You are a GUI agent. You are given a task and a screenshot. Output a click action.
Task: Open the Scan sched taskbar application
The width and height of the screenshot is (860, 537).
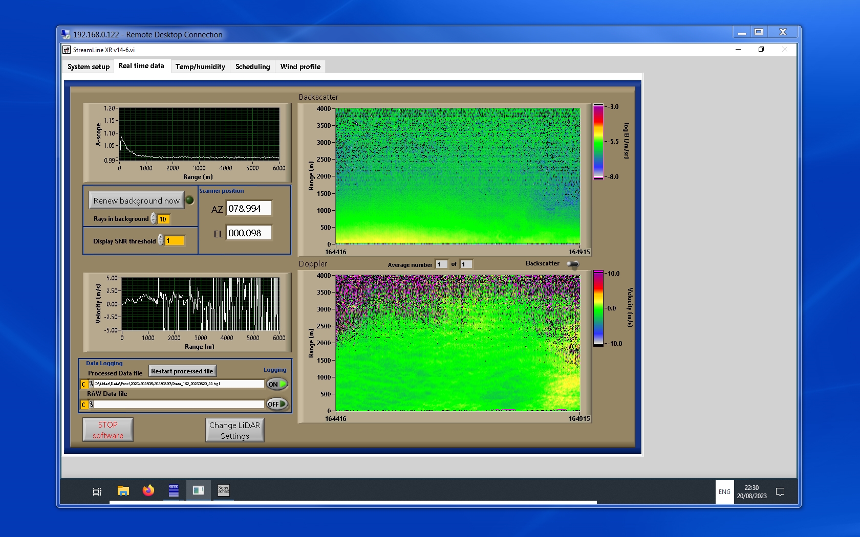pyautogui.click(x=224, y=491)
